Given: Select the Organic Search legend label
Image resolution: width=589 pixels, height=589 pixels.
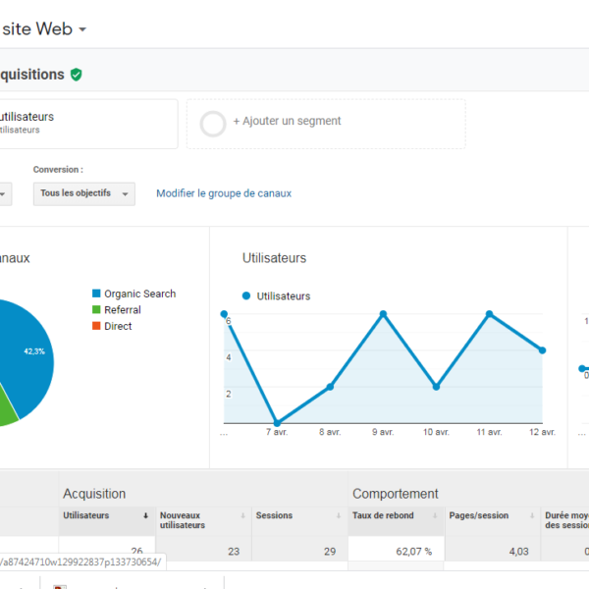Looking at the screenshot, I should [x=139, y=294].
